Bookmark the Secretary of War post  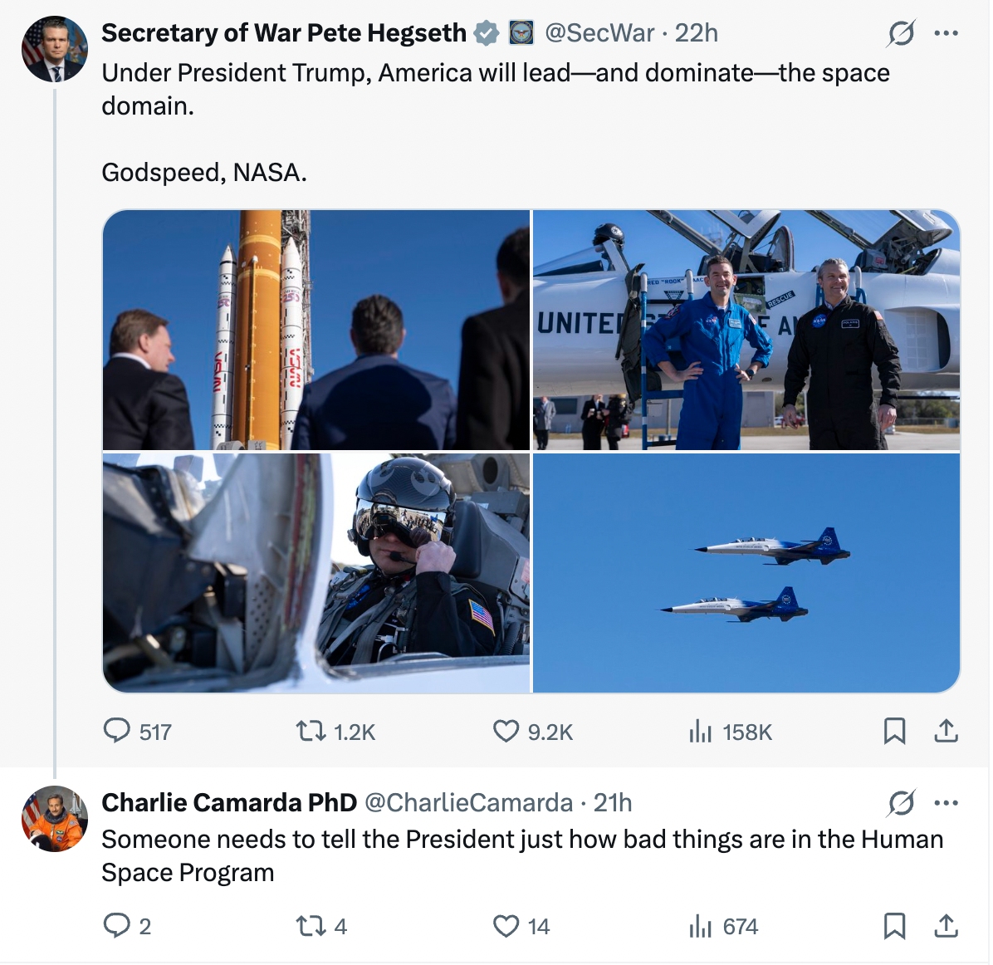(894, 731)
